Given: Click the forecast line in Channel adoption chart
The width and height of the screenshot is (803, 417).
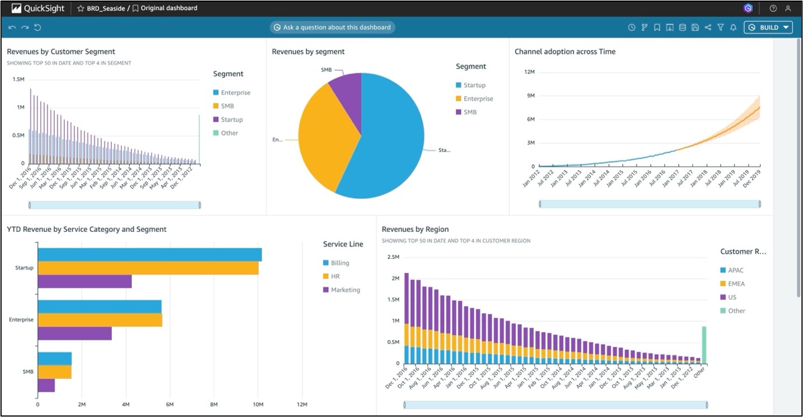Looking at the screenshot, I should (x=721, y=134).
